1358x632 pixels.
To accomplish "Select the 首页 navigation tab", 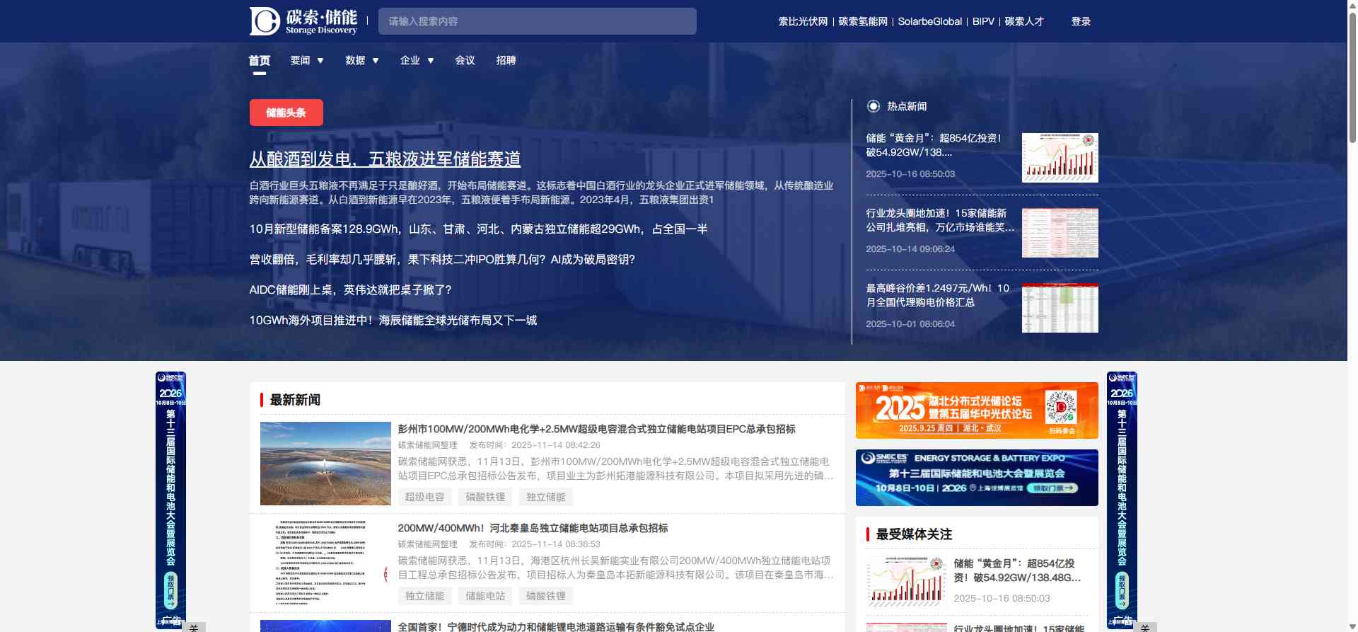I will tap(260, 61).
